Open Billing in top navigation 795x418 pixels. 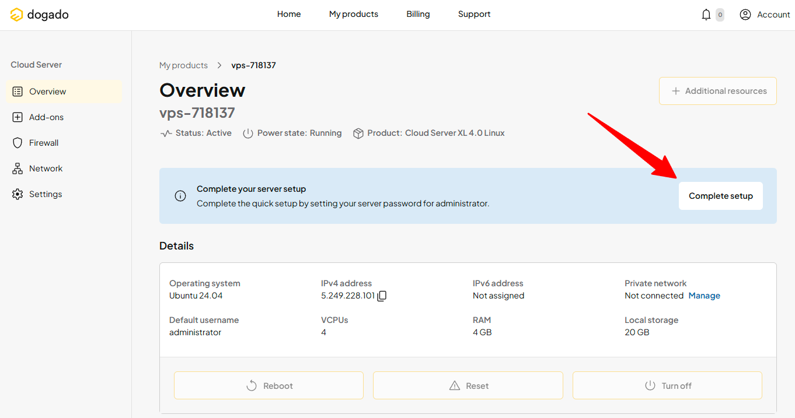click(418, 14)
